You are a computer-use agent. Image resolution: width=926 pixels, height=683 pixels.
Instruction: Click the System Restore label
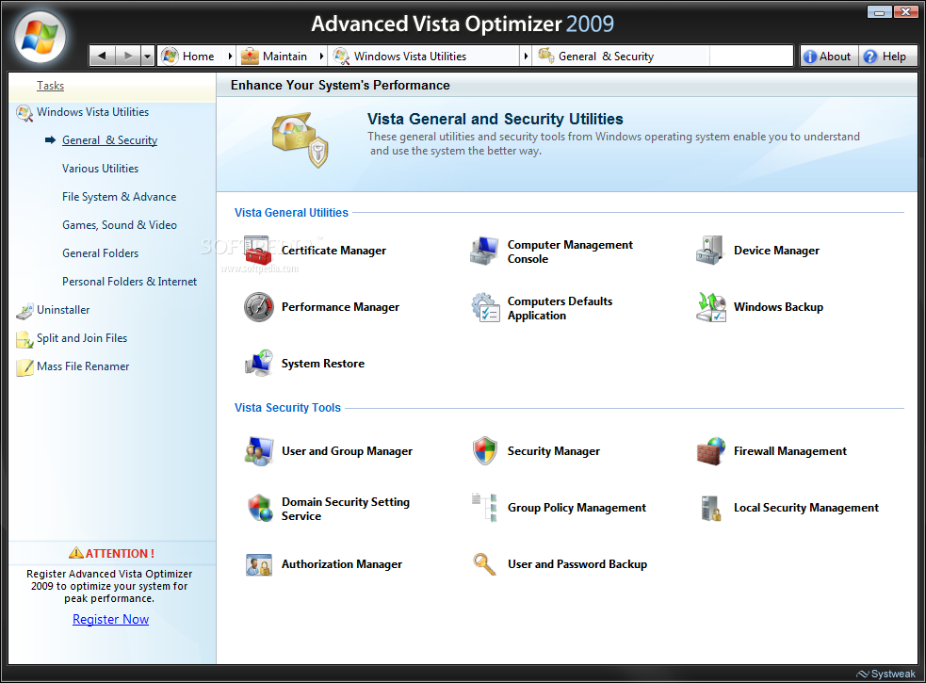click(322, 364)
